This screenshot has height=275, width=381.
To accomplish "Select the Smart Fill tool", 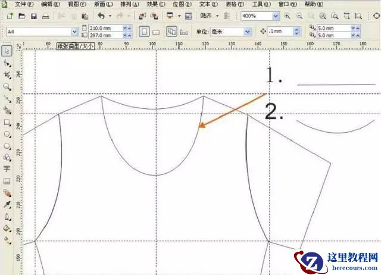I will pos(7,111).
